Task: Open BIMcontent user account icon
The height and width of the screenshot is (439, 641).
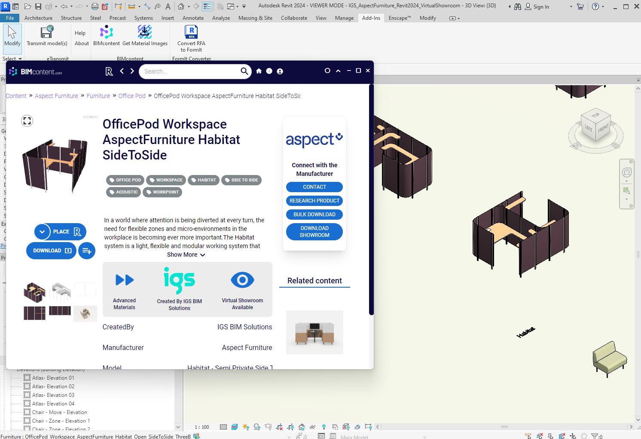Action: (x=280, y=71)
